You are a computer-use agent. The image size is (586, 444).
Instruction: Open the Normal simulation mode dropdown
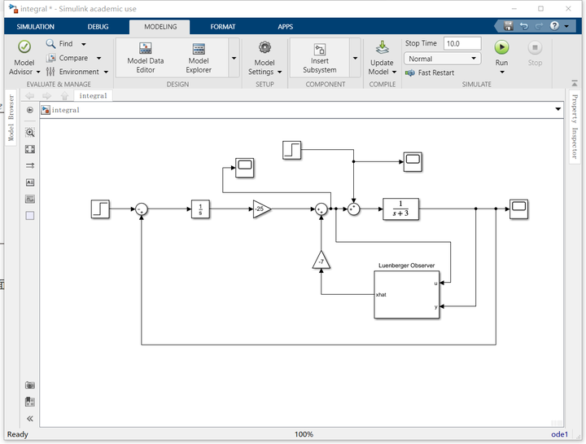pyautogui.click(x=443, y=59)
